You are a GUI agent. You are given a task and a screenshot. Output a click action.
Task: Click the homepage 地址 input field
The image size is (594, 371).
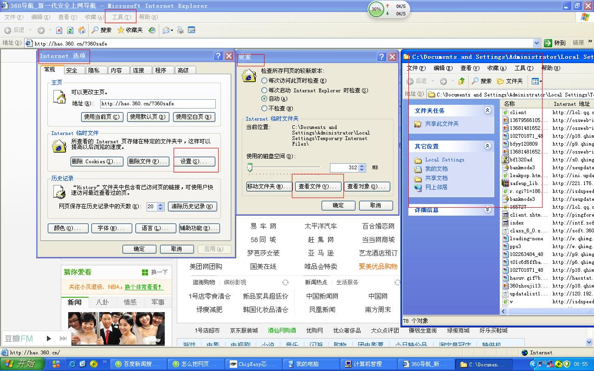point(157,104)
